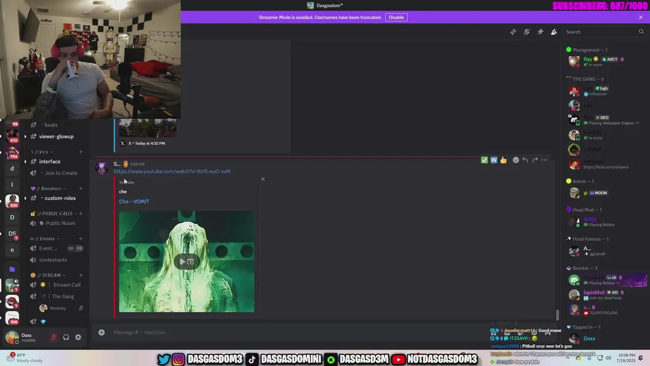Open the DS server icon
Viewport: 650px width, 366px height.
(12, 234)
